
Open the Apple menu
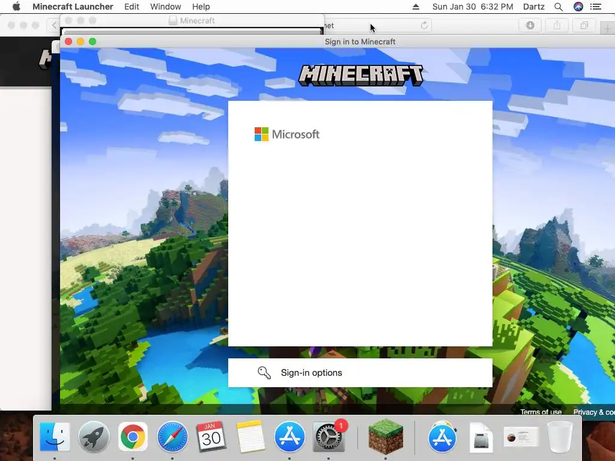point(16,7)
